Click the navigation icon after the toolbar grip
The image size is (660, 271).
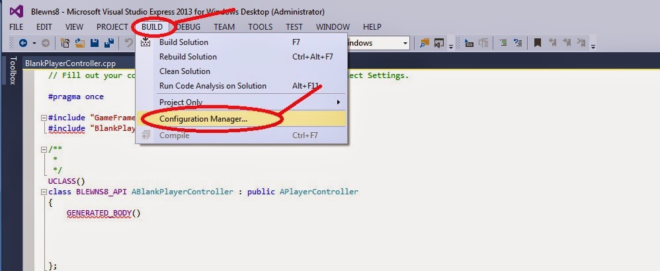pyautogui.click(x=470, y=43)
